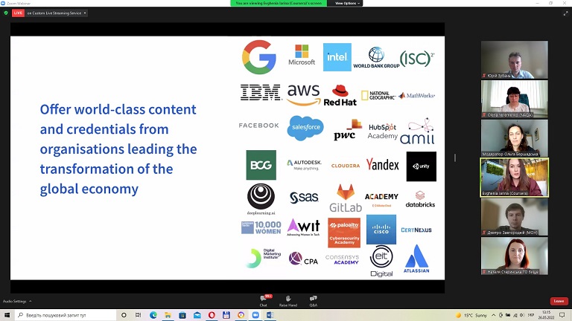
Task: Click the Red Hat logo
Action: pos(340,95)
